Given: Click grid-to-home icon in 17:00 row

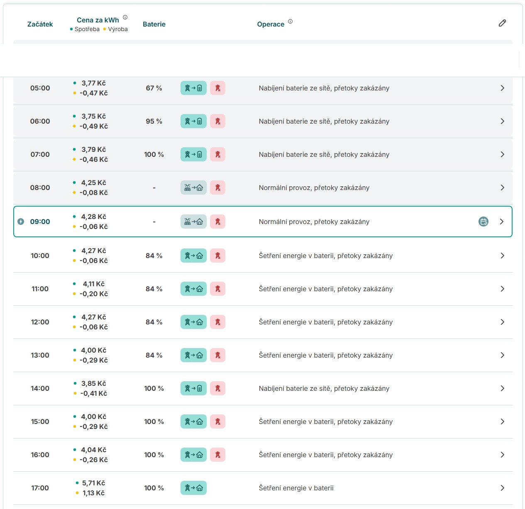Looking at the screenshot, I should tap(193, 488).
